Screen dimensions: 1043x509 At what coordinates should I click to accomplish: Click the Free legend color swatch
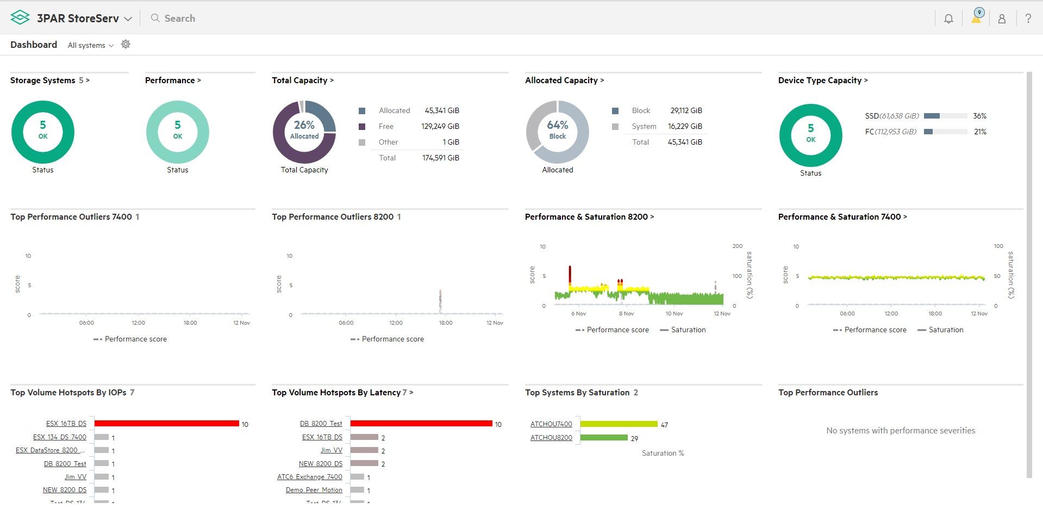(362, 127)
